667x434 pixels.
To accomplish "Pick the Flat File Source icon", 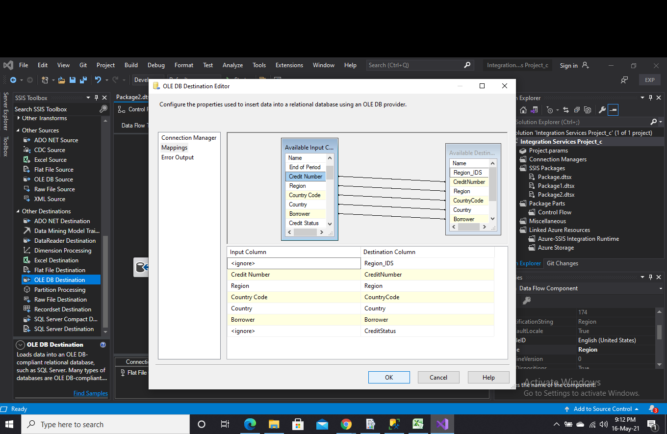I will tap(26, 170).
